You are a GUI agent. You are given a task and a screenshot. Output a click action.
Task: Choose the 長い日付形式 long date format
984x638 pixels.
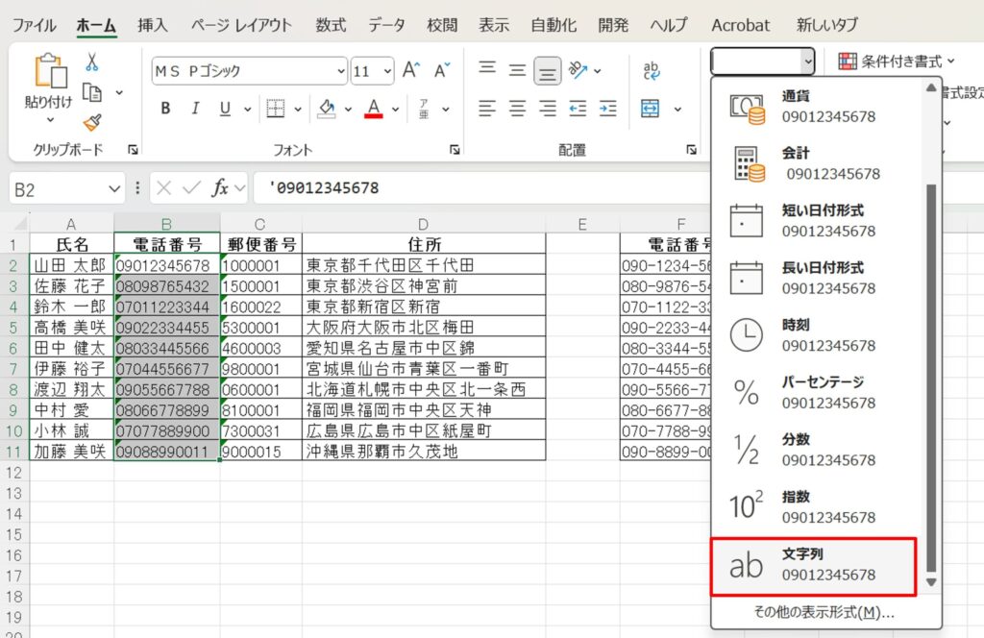tap(814, 278)
